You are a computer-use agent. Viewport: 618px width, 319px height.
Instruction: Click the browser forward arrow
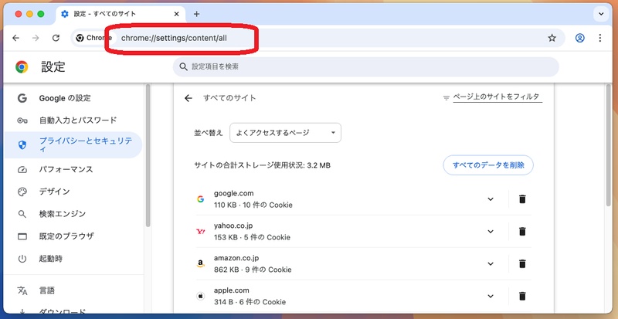pos(36,38)
